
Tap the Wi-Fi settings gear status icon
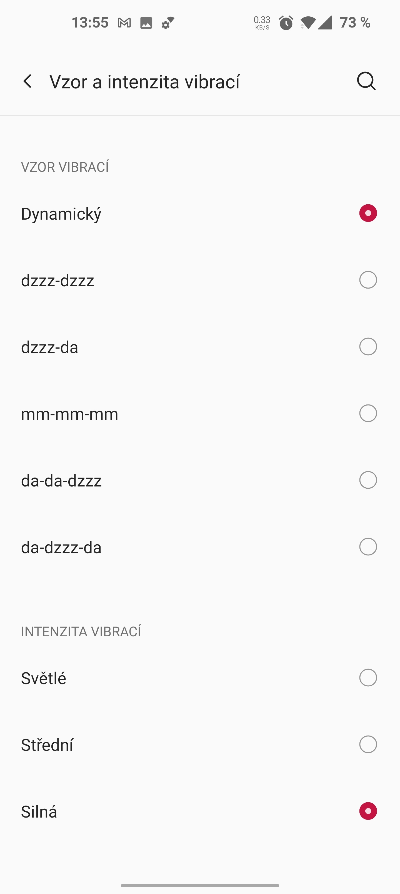click(168, 23)
